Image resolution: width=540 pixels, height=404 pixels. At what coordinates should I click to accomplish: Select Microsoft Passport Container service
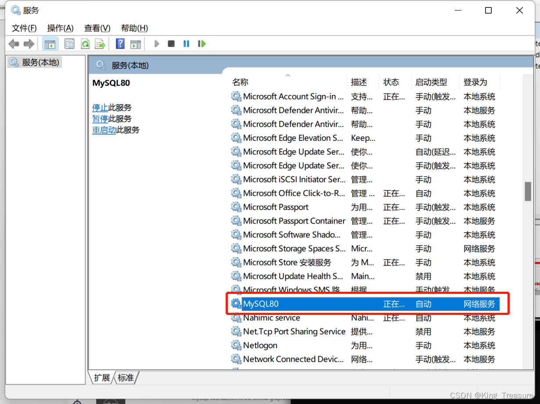[365, 221]
